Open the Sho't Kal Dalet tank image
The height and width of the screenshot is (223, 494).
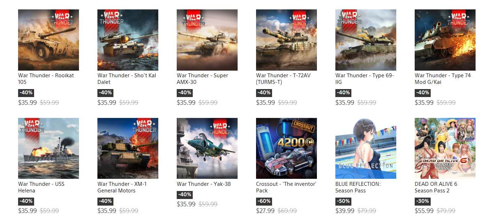point(128,40)
